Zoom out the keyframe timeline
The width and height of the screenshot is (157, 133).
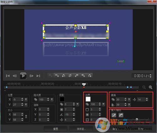(x=144, y=87)
